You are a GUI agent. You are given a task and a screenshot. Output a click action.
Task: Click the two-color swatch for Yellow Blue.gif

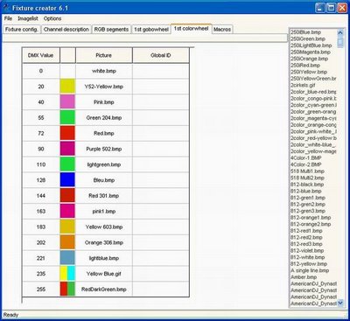click(x=67, y=274)
